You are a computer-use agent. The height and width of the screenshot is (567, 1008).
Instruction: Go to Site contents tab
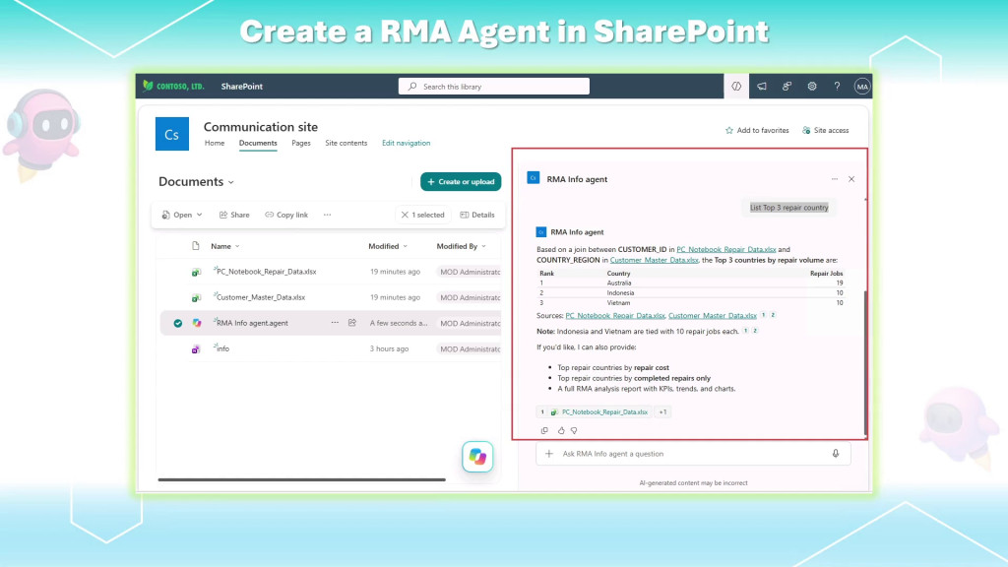pyautogui.click(x=346, y=143)
